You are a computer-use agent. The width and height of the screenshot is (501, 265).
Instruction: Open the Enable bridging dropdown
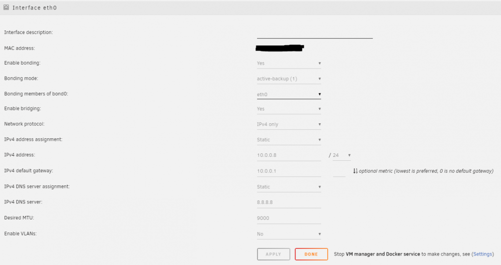coord(289,109)
